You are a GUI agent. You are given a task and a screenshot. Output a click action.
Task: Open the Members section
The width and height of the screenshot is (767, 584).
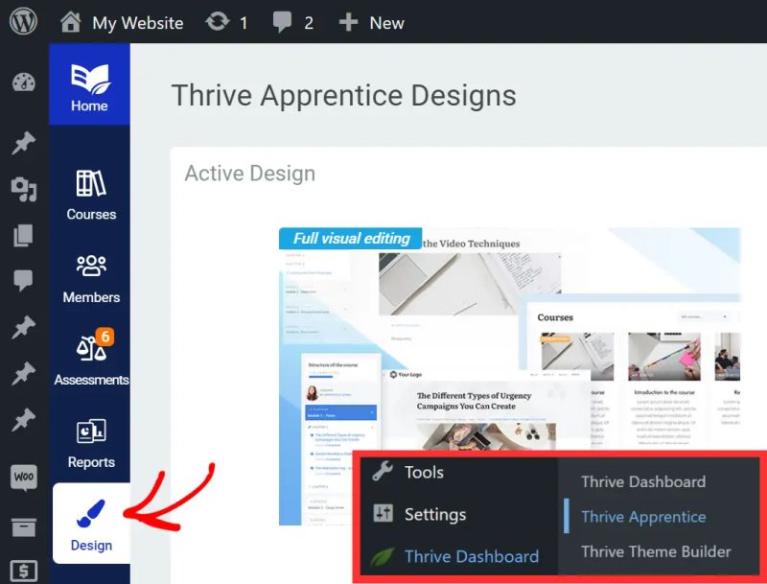pos(89,277)
